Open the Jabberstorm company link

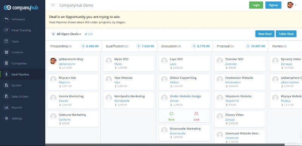[x=67, y=64]
